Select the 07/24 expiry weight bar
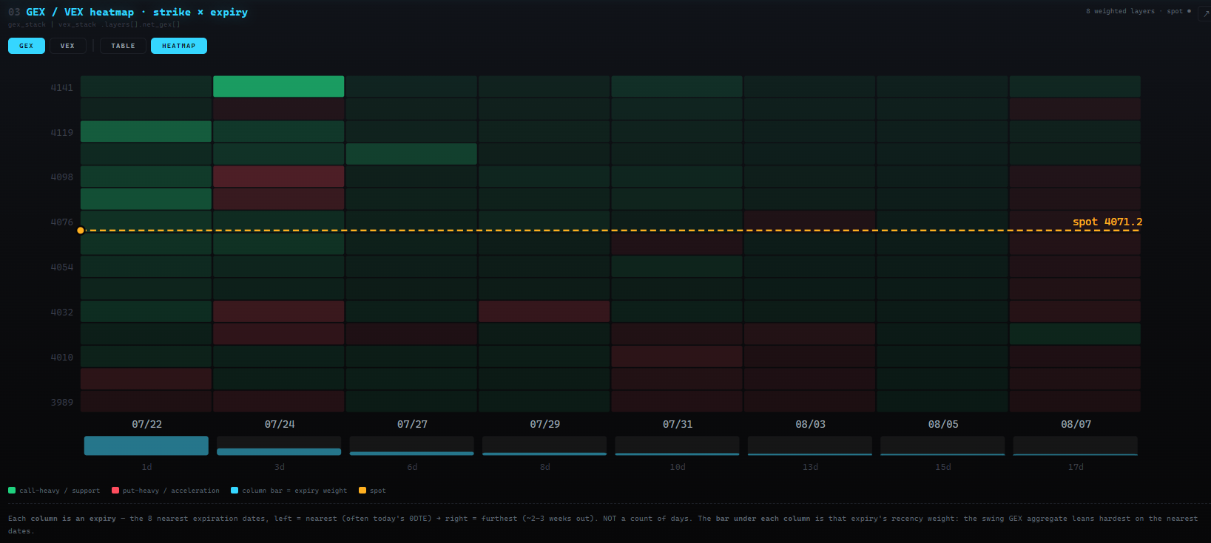The width and height of the screenshot is (1211, 543). (279, 445)
